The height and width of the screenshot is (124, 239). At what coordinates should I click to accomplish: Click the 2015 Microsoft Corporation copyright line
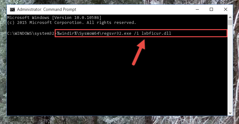71,23
